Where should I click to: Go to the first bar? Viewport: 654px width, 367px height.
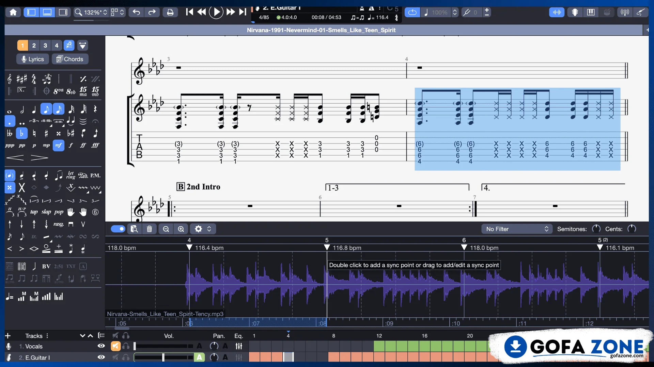coord(189,12)
